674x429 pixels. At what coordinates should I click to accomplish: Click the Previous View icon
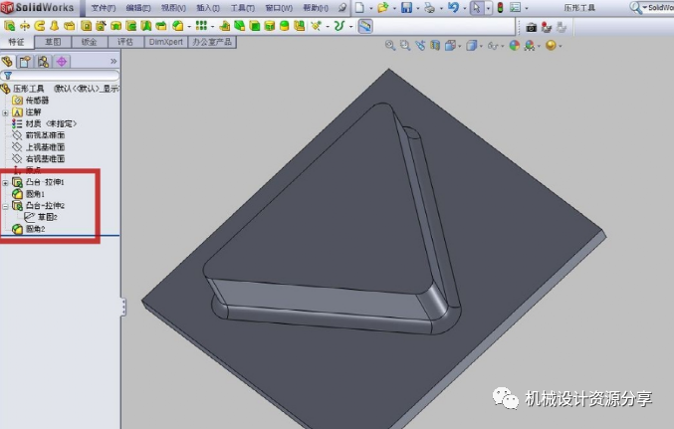coord(420,45)
